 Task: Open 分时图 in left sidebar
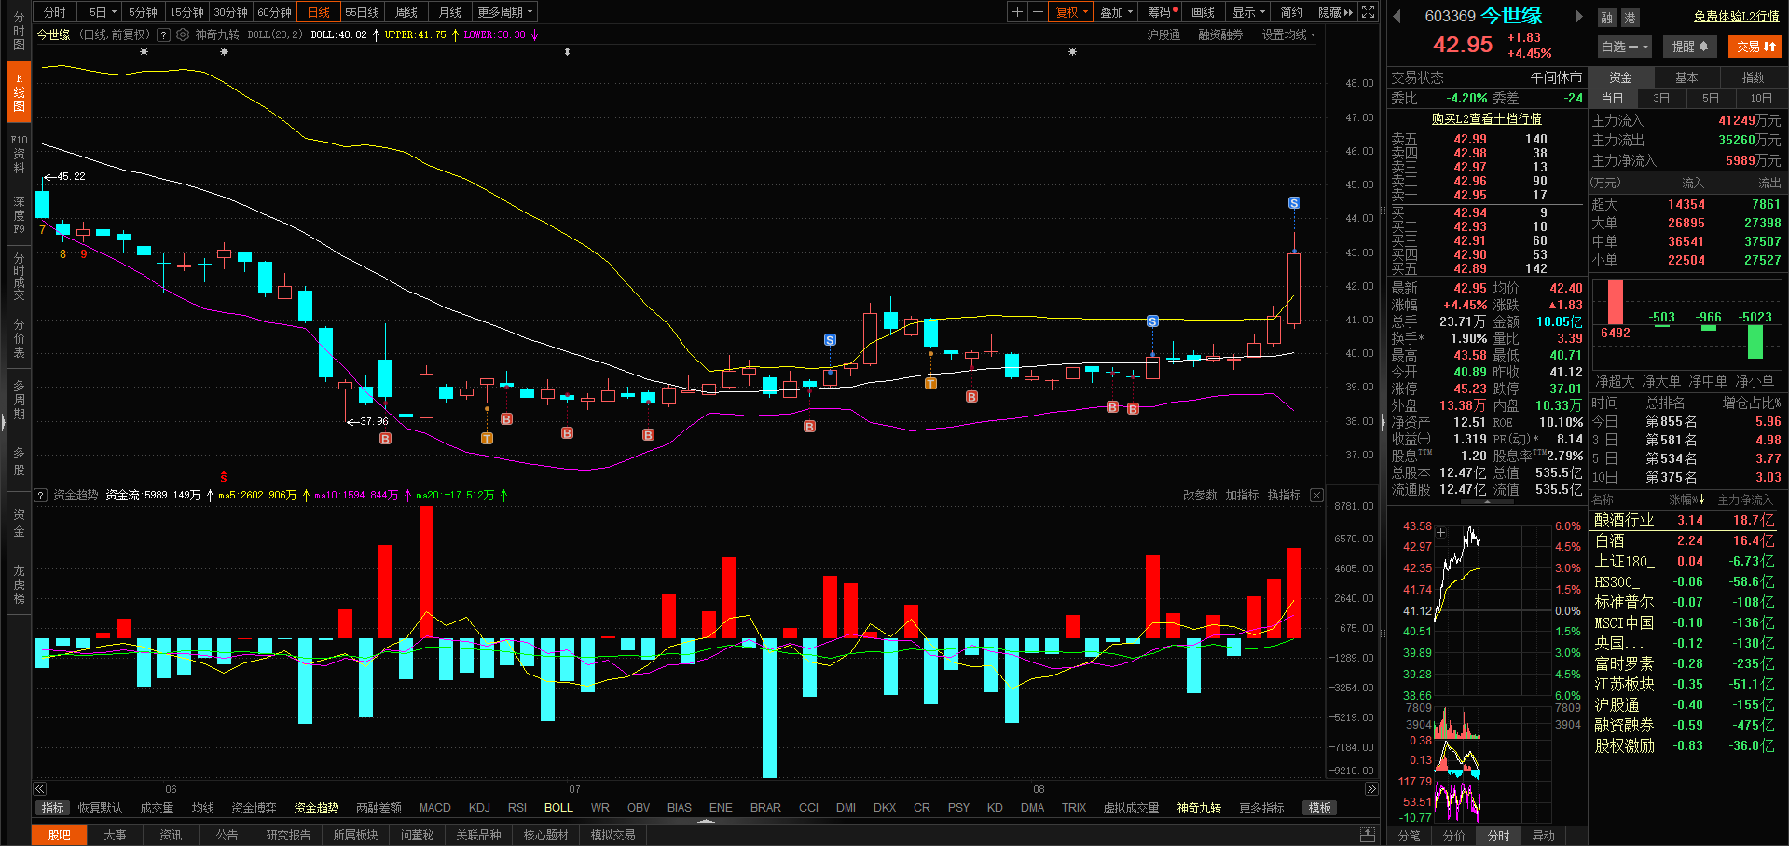[x=19, y=31]
